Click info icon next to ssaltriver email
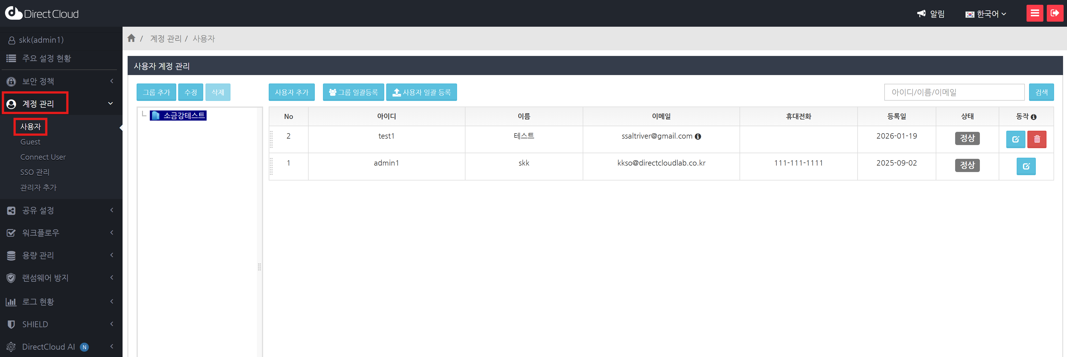1067x357 pixels. coord(698,136)
